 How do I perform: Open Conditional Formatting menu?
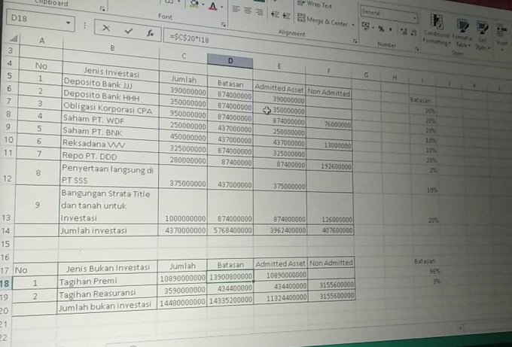437,30
